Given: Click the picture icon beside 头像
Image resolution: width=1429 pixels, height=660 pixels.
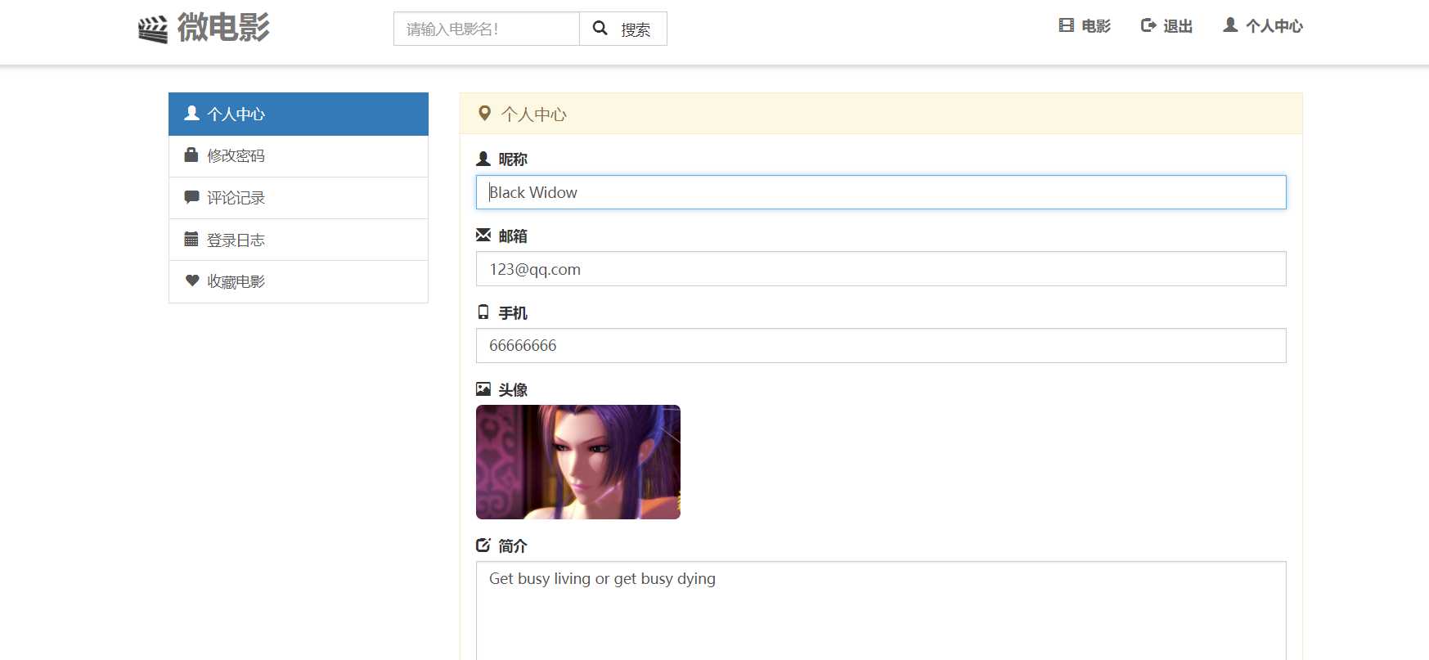Looking at the screenshot, I should 483,388.
